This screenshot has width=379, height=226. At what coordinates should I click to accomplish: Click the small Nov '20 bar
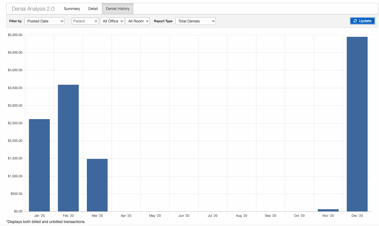coord(328,210)
